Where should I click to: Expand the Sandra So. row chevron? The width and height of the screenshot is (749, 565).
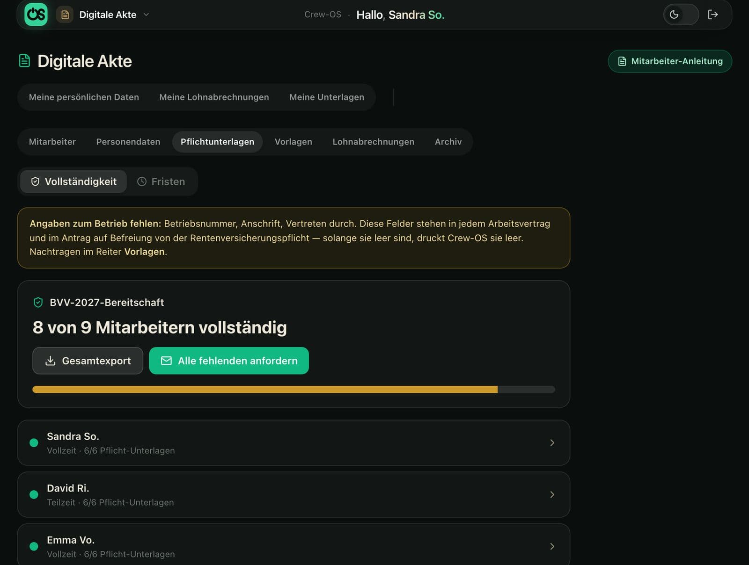pos(552,442)
